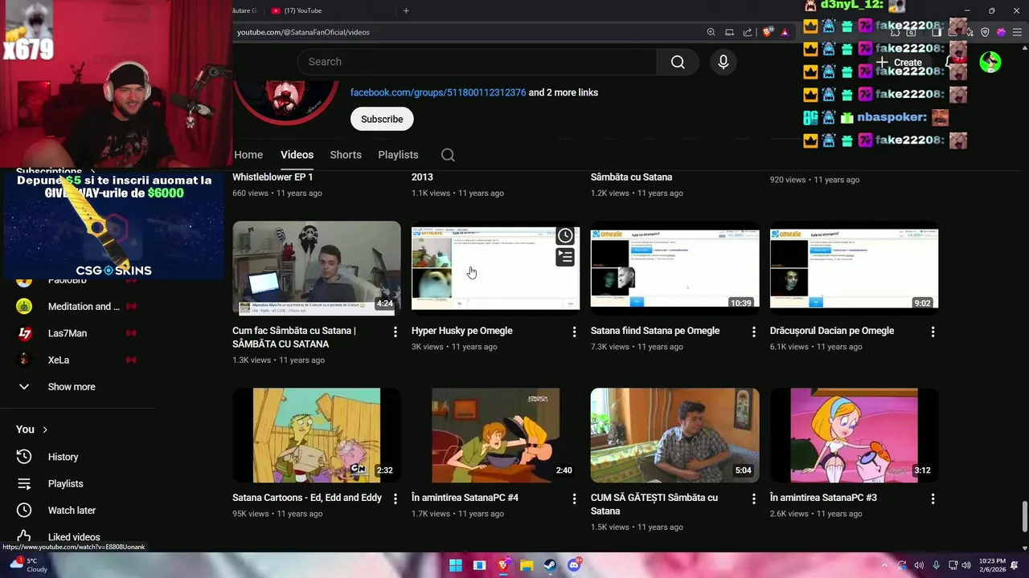This screenshot has width=1029, height=578.
Task: Open options menu for În amintirea SatanaPC #4
Action: (574, 499)
